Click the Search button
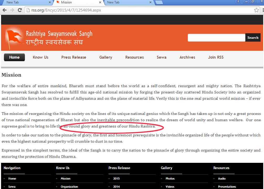 253,37
